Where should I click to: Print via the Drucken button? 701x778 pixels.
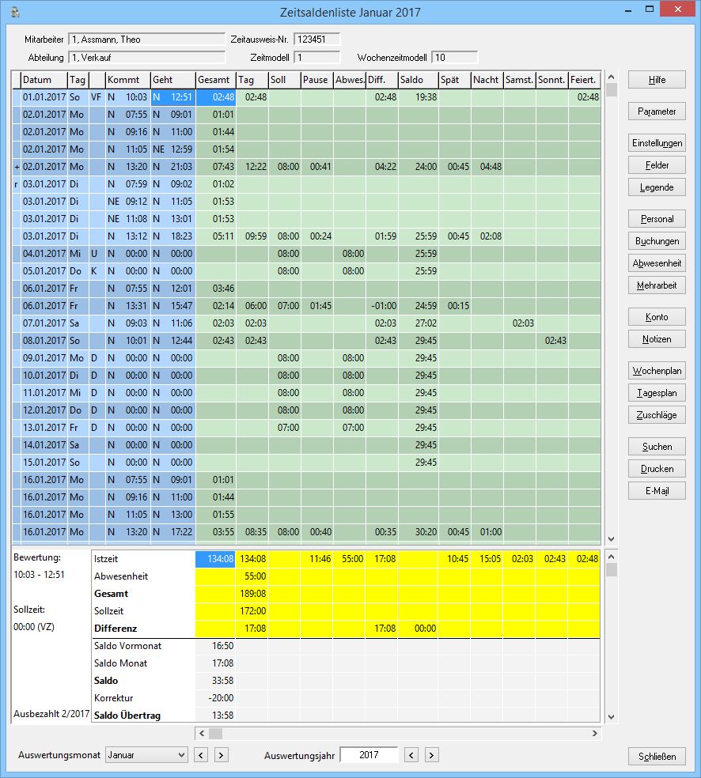[x=657, y=469]
